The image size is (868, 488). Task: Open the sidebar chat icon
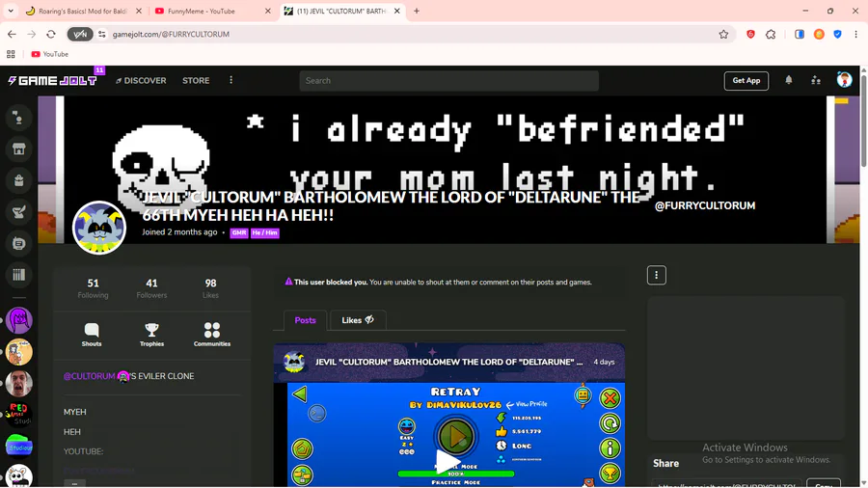19,243
